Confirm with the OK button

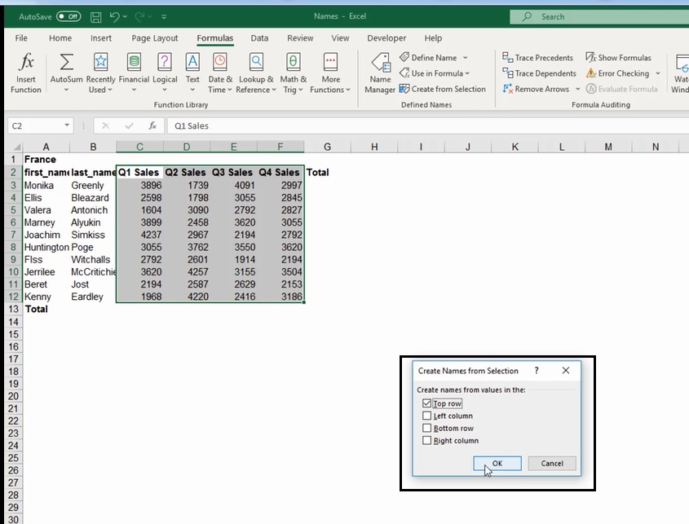[497, 463]
